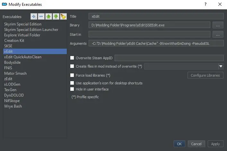The height and width of the screenshot is (151, 227).
Task: Click the empty Start in field
Action: click(149, 34)
